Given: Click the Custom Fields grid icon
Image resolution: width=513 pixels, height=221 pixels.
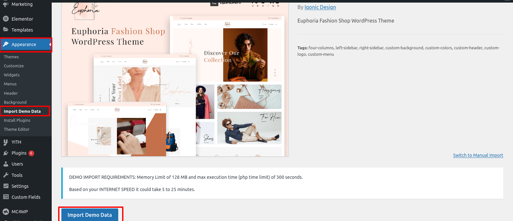Looking at the screenshot, I should 6,197.
